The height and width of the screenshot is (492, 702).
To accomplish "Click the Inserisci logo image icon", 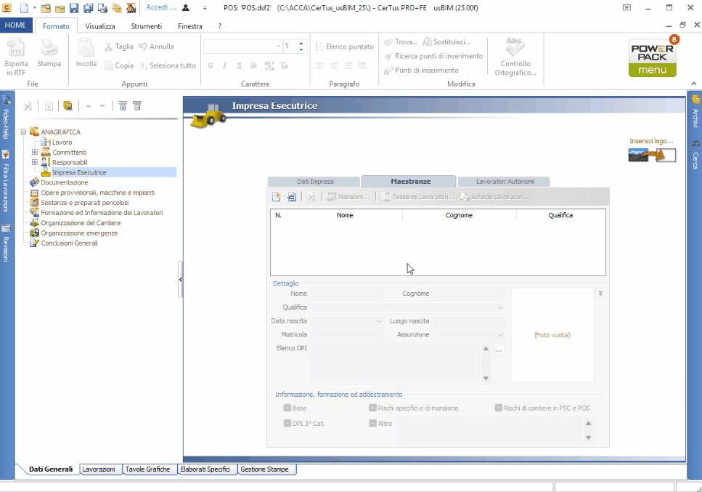I will click(651, 155).
